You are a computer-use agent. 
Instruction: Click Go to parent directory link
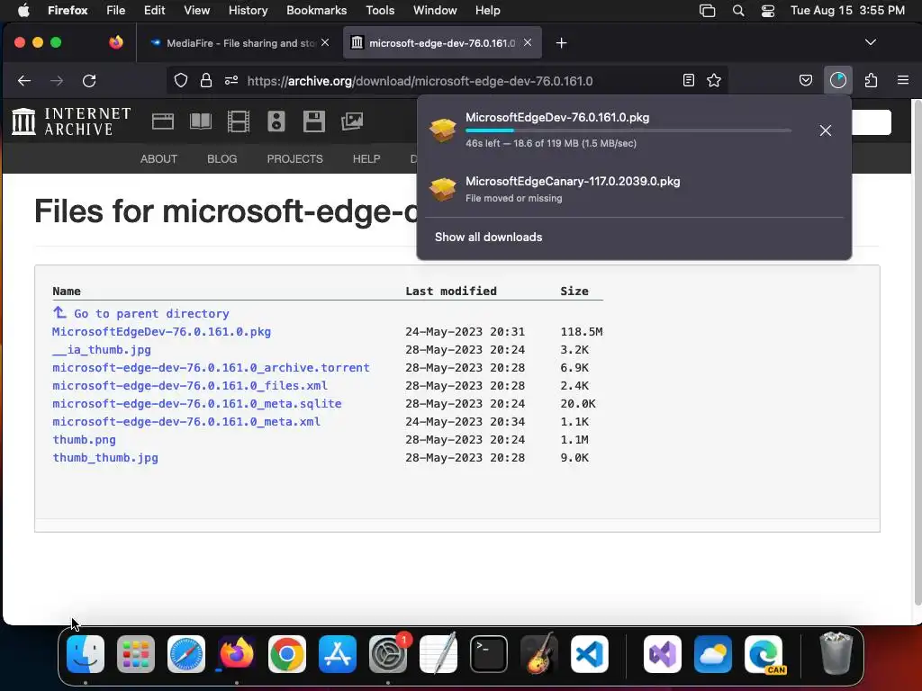pos(151,314)
